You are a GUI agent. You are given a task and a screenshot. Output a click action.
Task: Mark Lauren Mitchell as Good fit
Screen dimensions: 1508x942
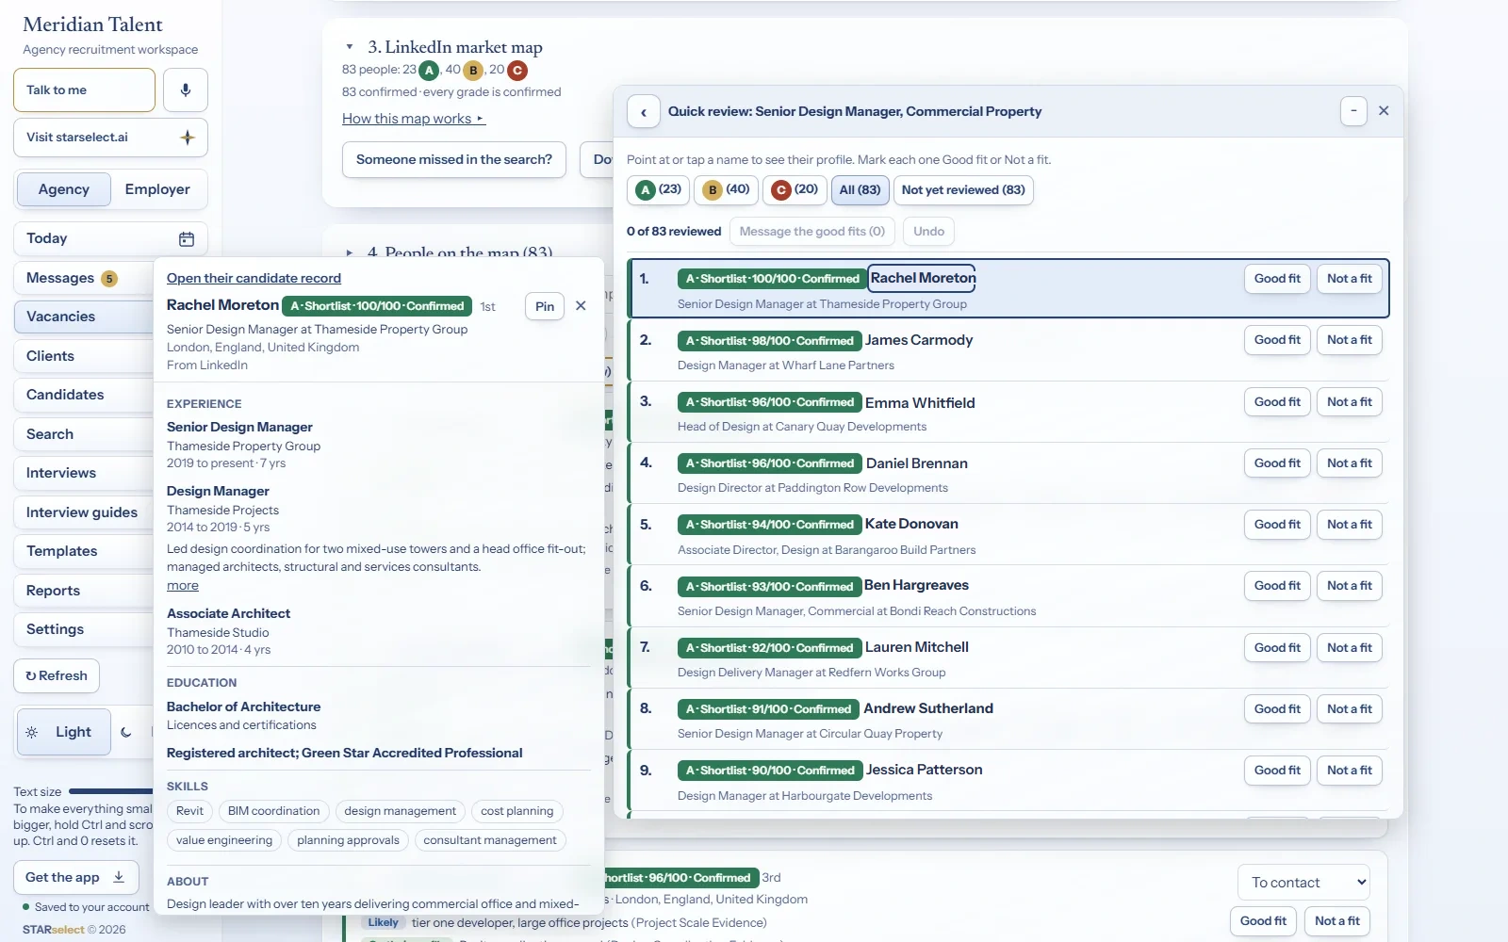click(1277, 648)
